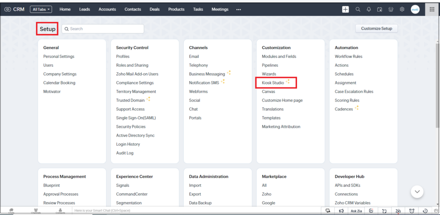
Task: Open Customize Home page link
Action: 282,100
